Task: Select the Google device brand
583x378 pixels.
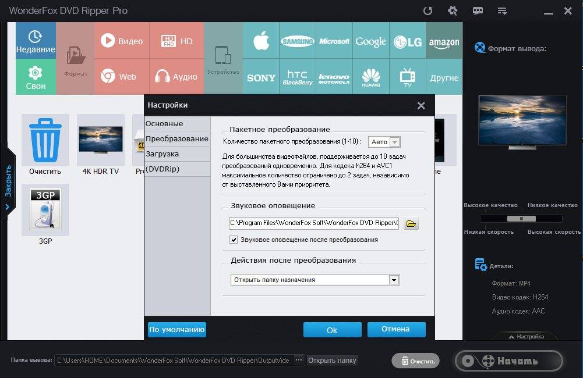Action: [x=370, y=41]
